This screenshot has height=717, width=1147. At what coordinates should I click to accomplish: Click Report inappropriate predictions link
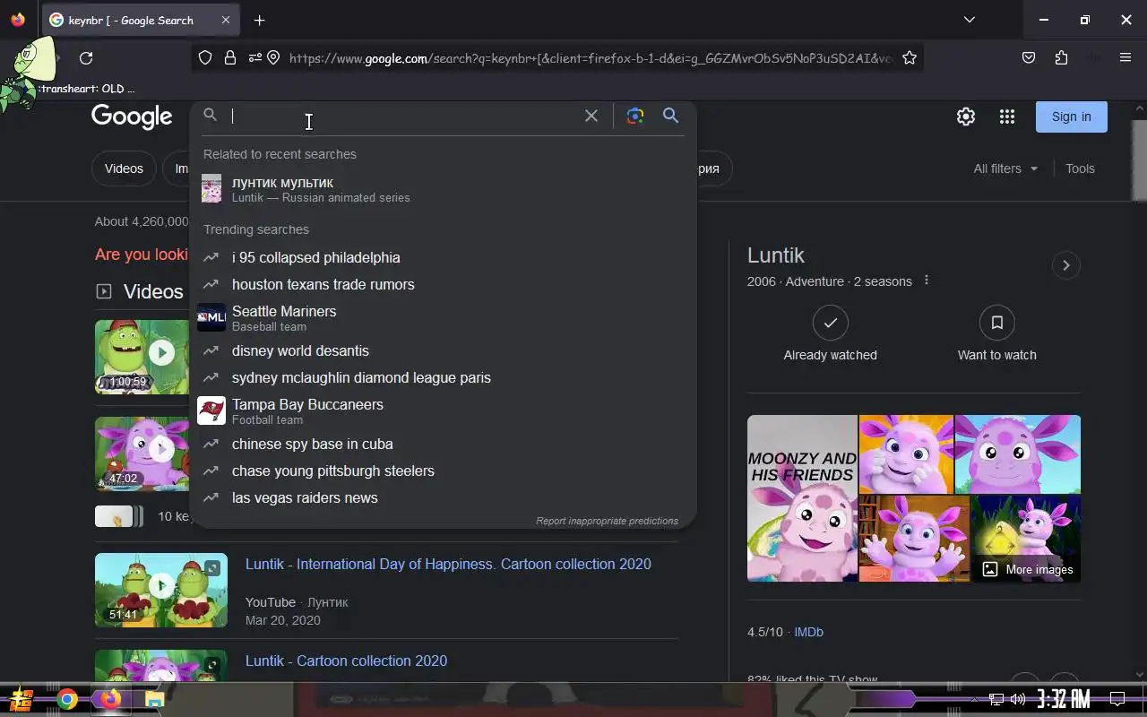coord(607,521)
